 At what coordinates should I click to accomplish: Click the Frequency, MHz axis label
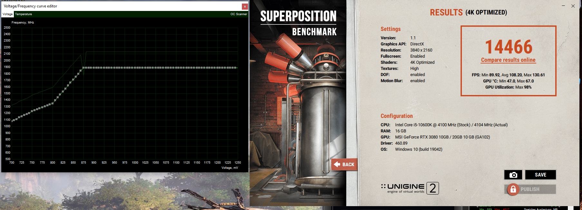tap(23, 23)
